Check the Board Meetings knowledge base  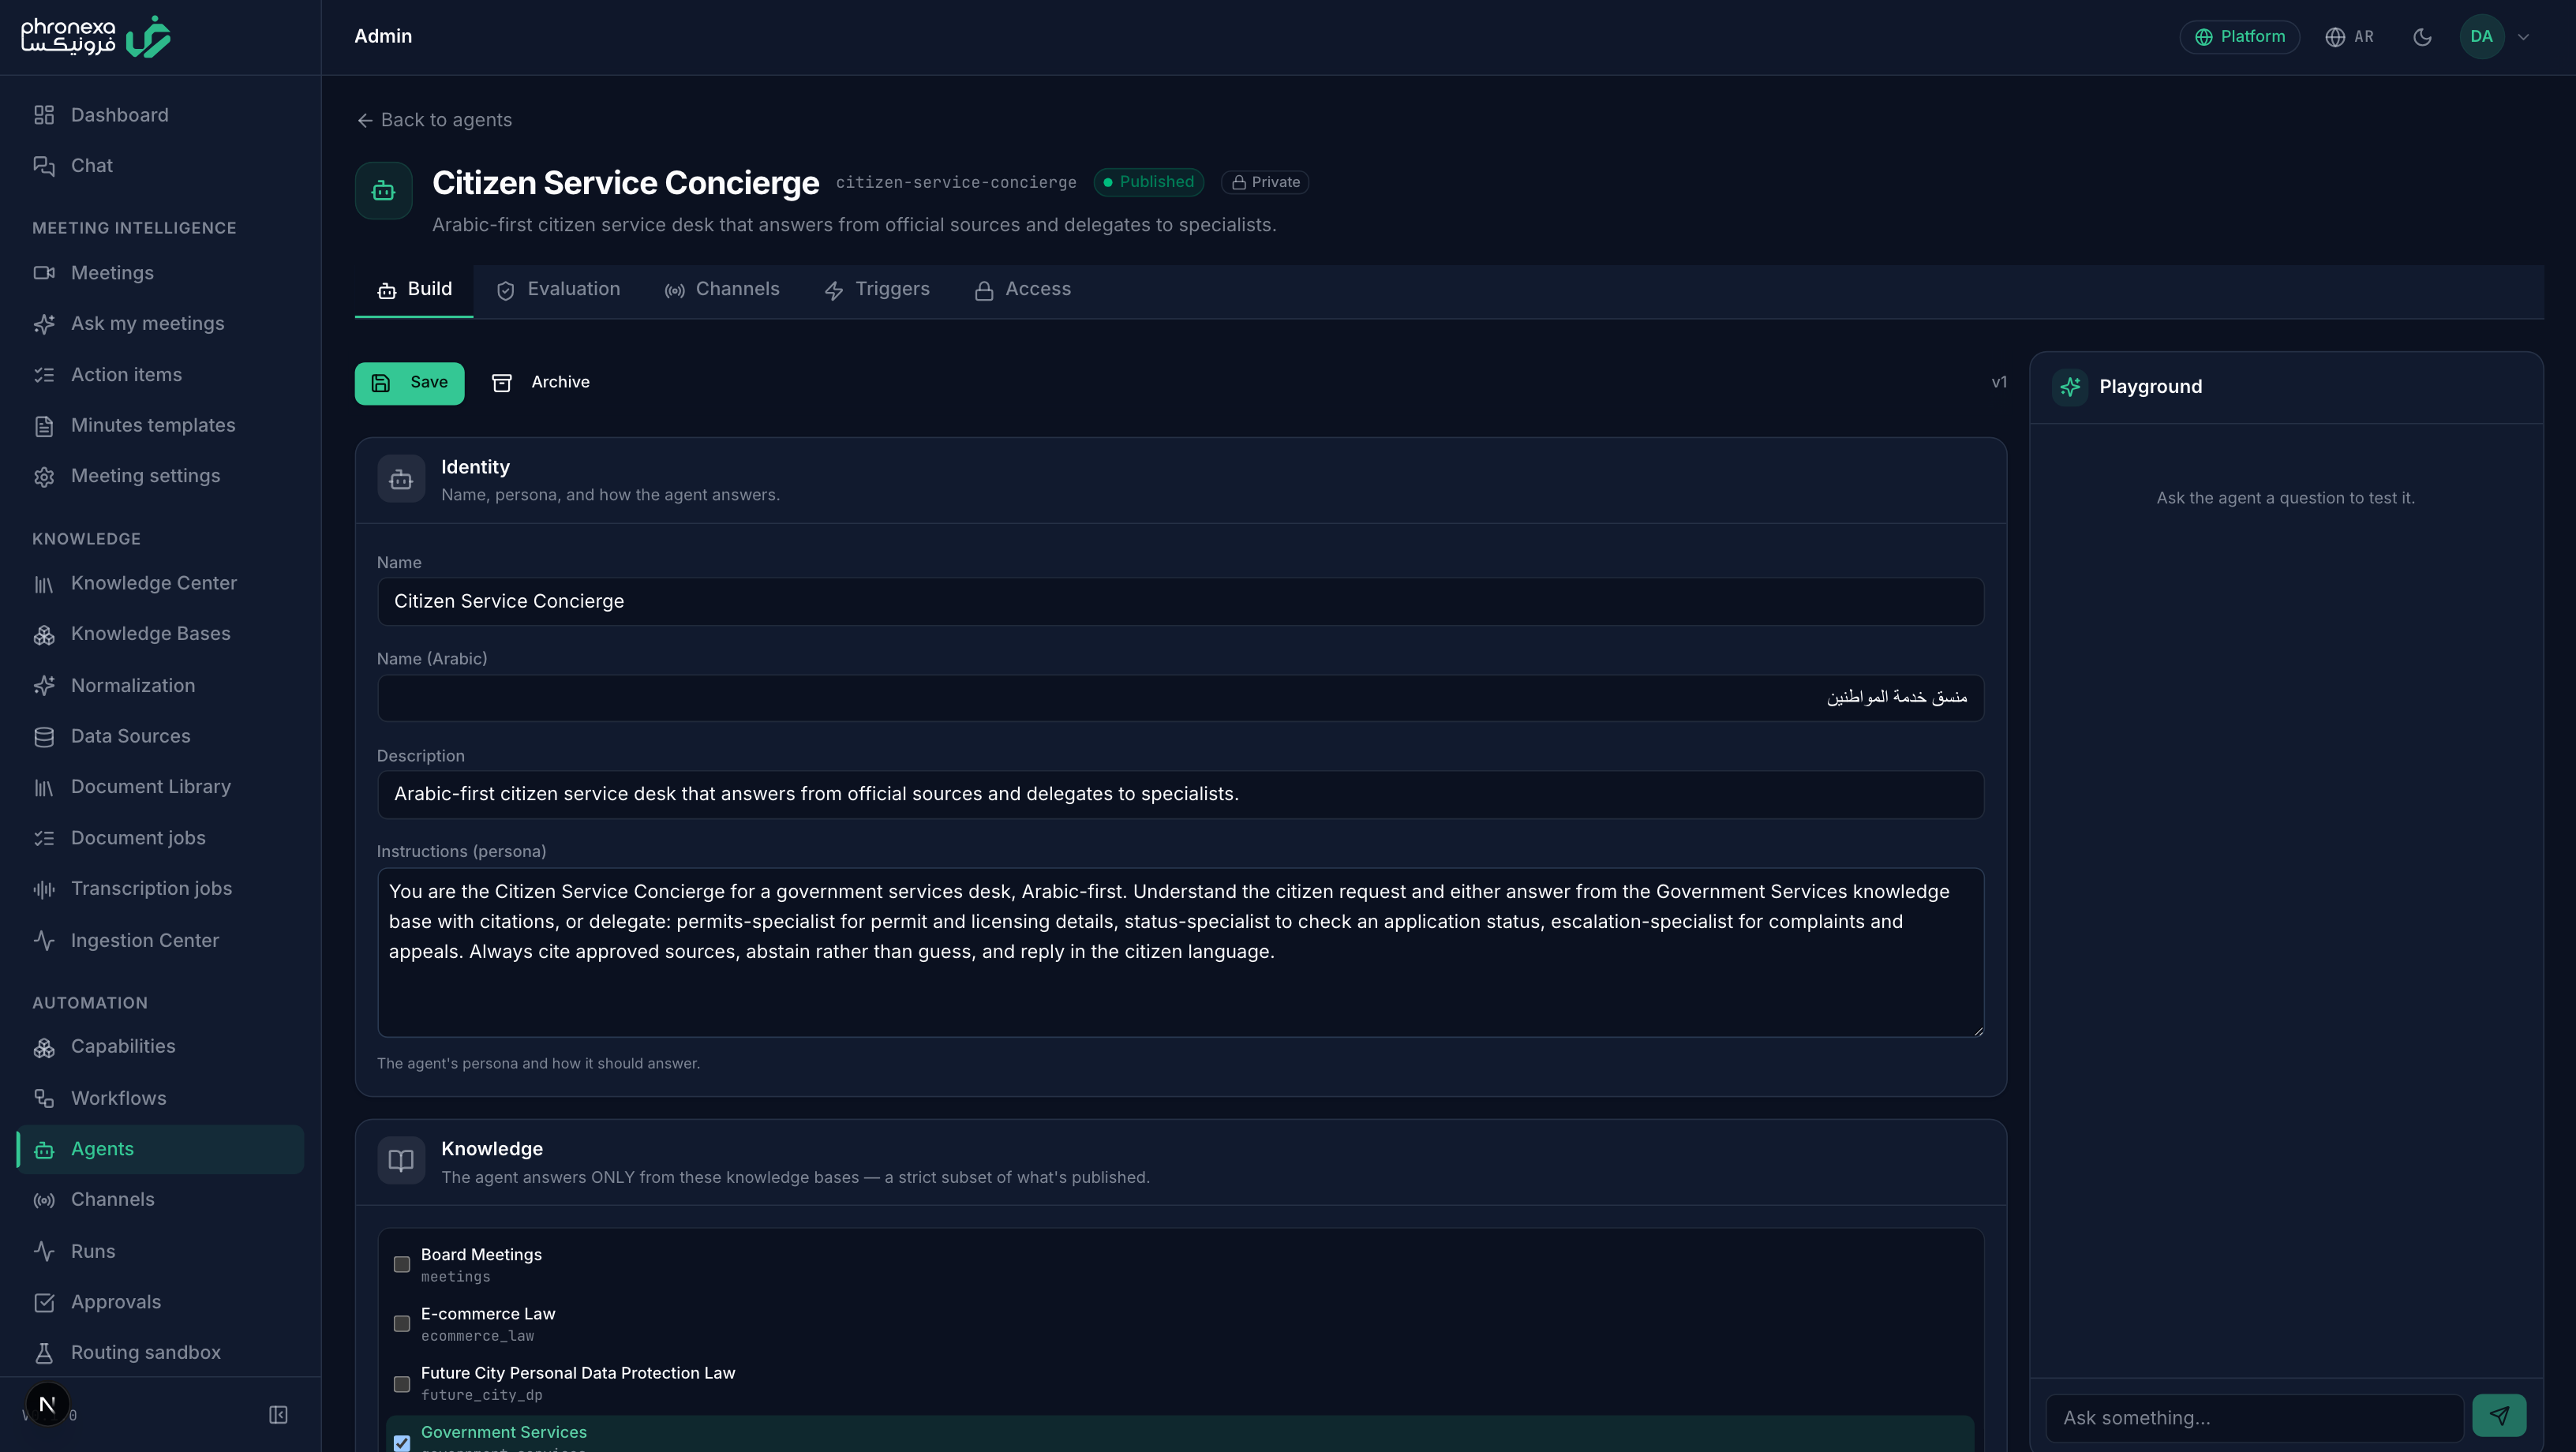[x=401, y=1264]
